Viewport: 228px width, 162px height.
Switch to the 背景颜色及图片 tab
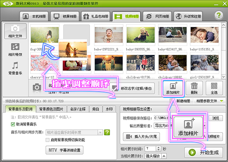(x=51, y=109)
